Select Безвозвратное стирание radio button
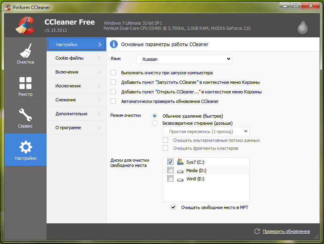This screenshot has height=244, width=324. point(154,123)
